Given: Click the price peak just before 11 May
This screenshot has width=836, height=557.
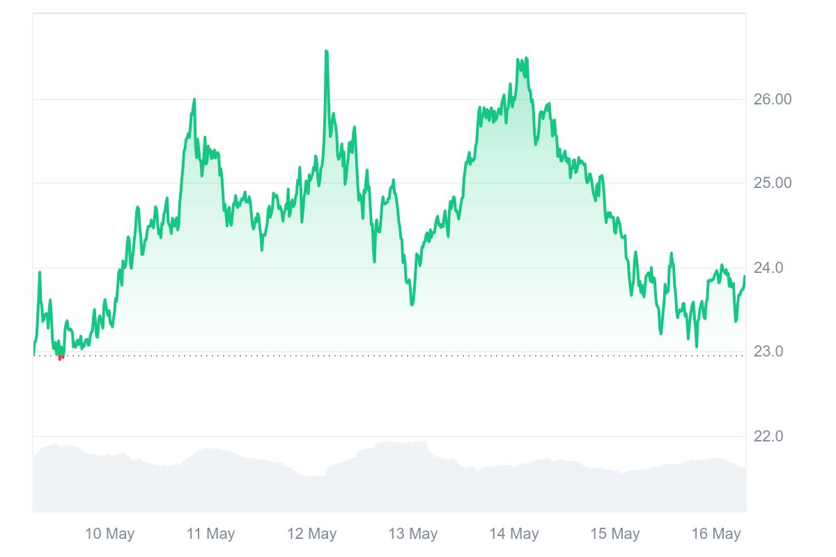Looking at the screenshot, I should 194,100.
